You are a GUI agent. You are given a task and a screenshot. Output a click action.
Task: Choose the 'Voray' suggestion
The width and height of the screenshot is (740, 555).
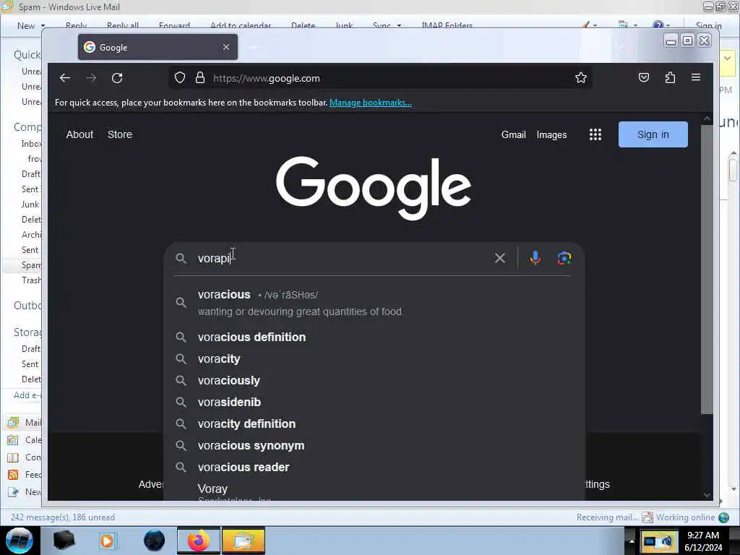coord(374,490)
